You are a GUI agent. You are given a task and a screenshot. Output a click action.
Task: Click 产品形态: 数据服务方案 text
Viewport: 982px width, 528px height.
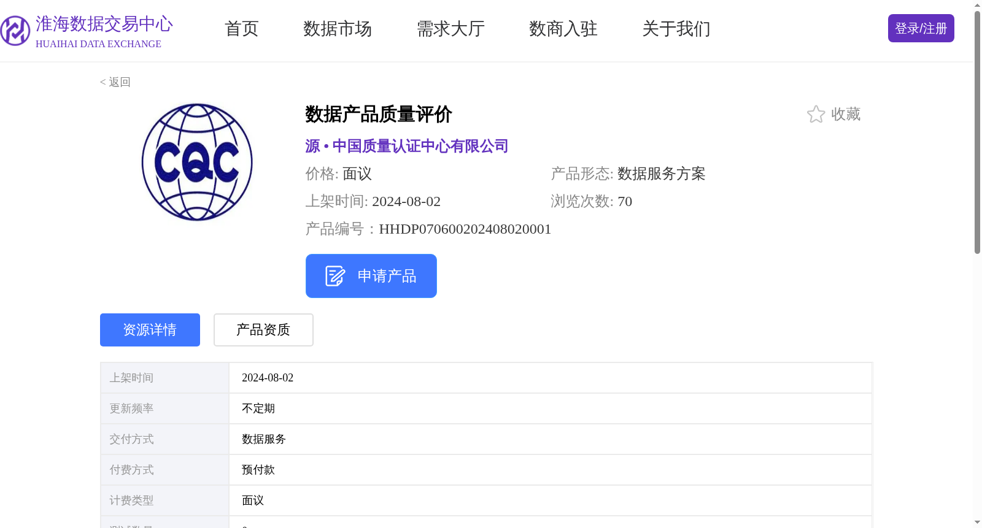628,174
